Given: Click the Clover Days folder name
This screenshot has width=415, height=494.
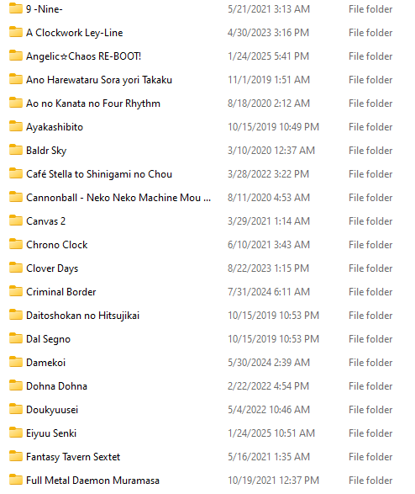Looking at the screenshot, I should tap(52, 268).
